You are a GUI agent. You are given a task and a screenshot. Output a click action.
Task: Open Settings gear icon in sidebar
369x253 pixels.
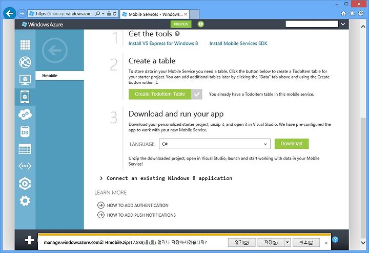(25, 201)
